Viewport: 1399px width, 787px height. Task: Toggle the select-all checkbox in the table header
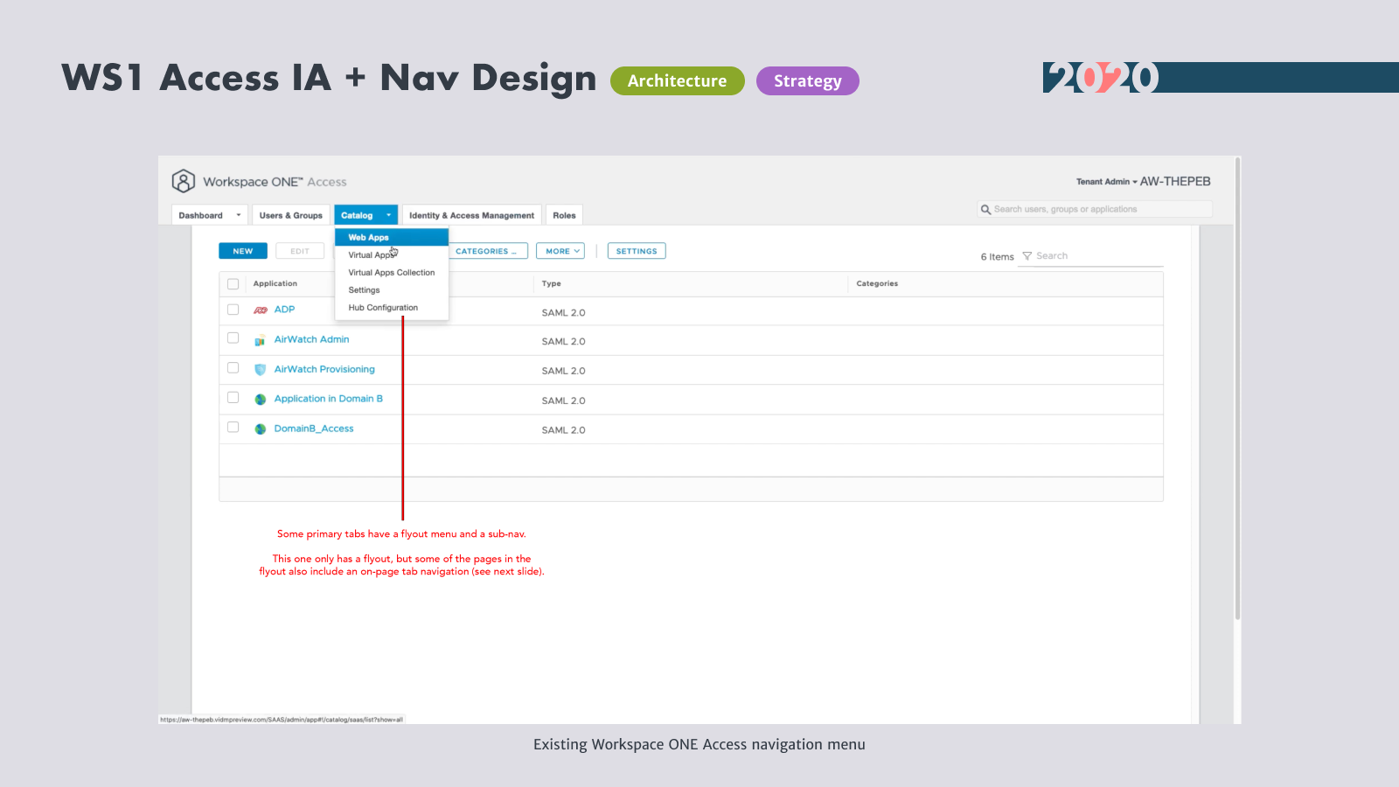(x=233, y=284)
